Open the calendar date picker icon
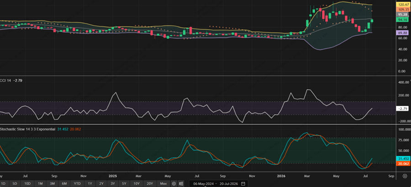The height and width of the screenshot is (187, 411). click(x=243, y=183)
